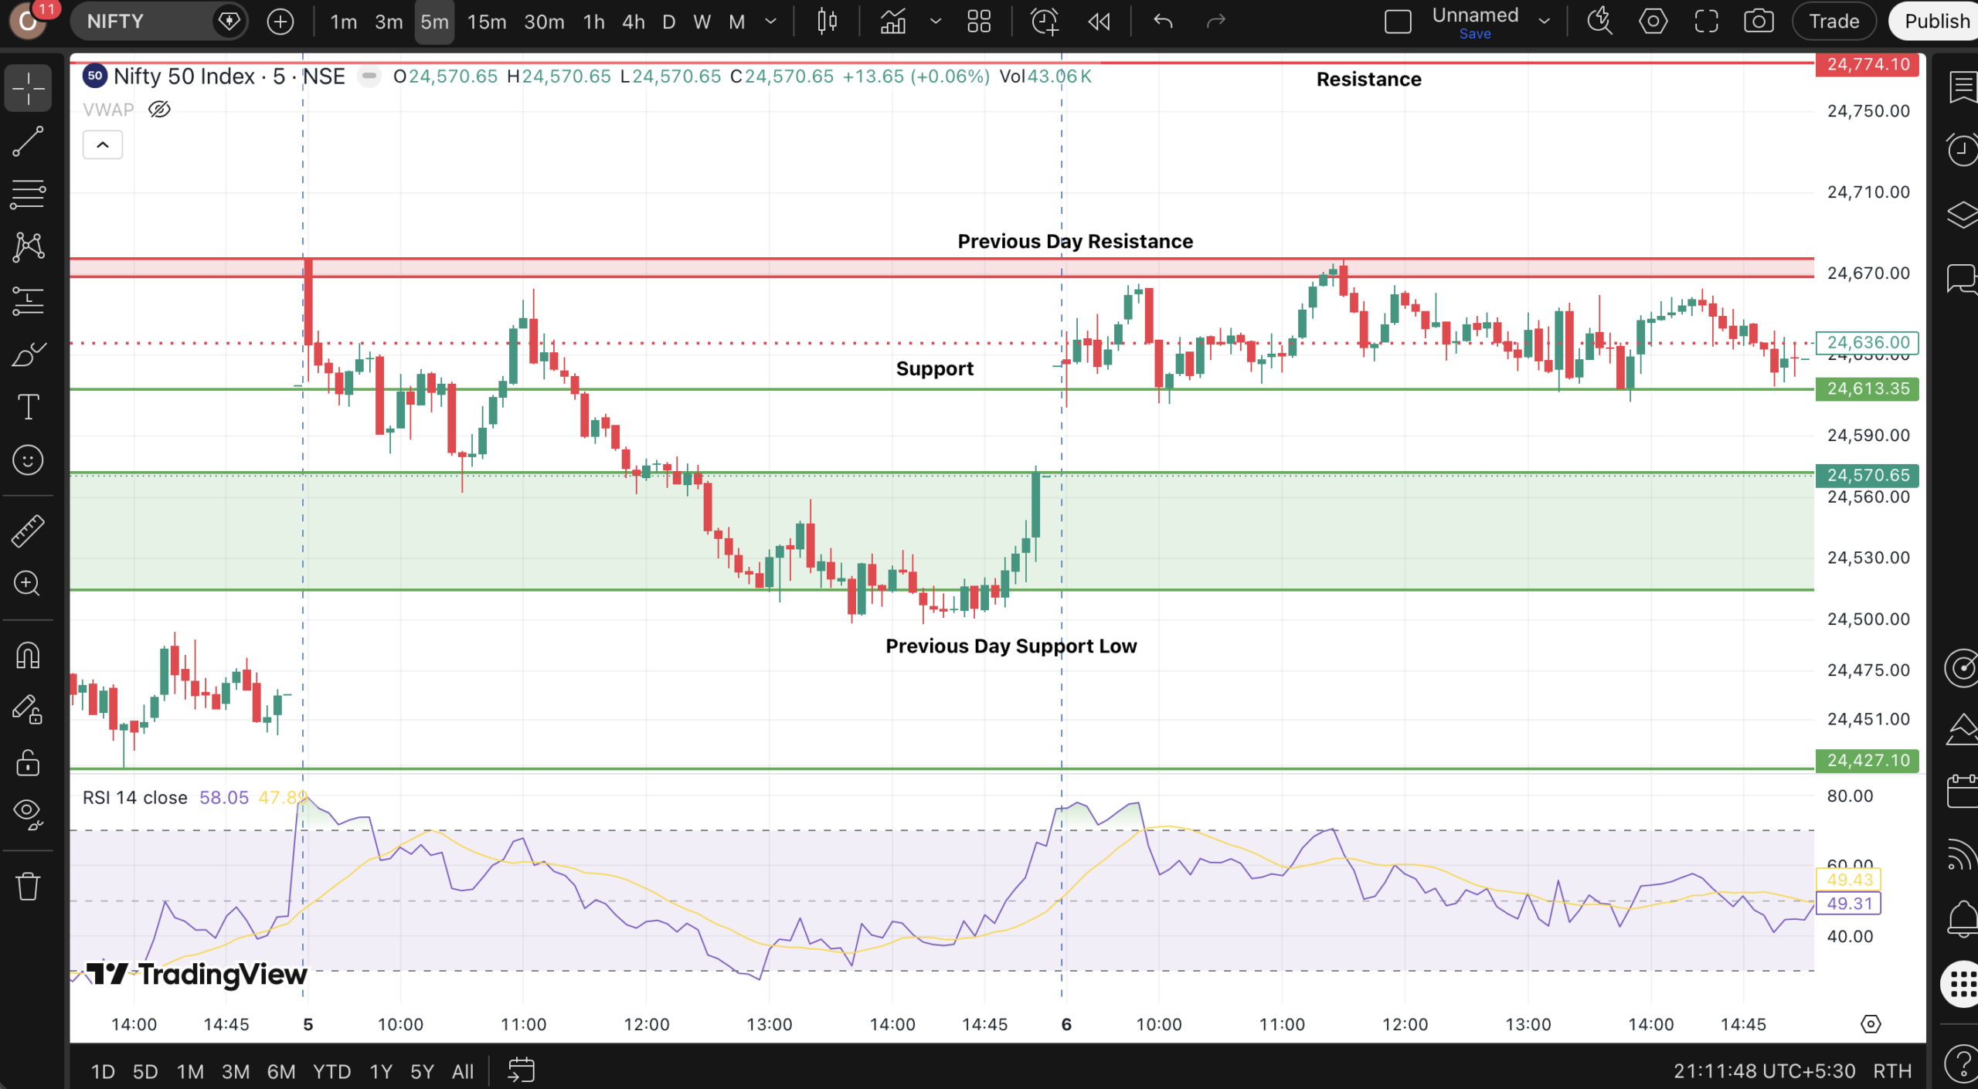
Task: Expand more timeframes dropdown arrow
Action: [x=770, y=22]
